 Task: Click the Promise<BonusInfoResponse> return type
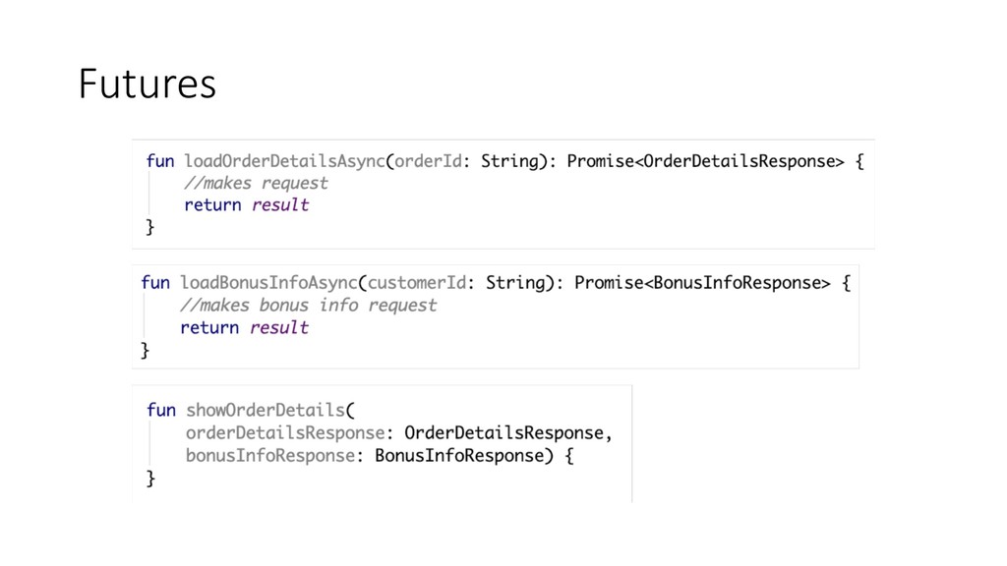[702, 283]
